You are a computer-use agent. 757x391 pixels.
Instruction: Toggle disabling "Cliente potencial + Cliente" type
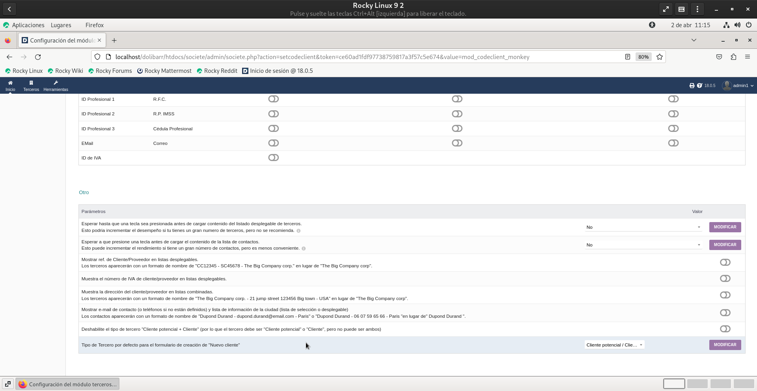[725, 329]
